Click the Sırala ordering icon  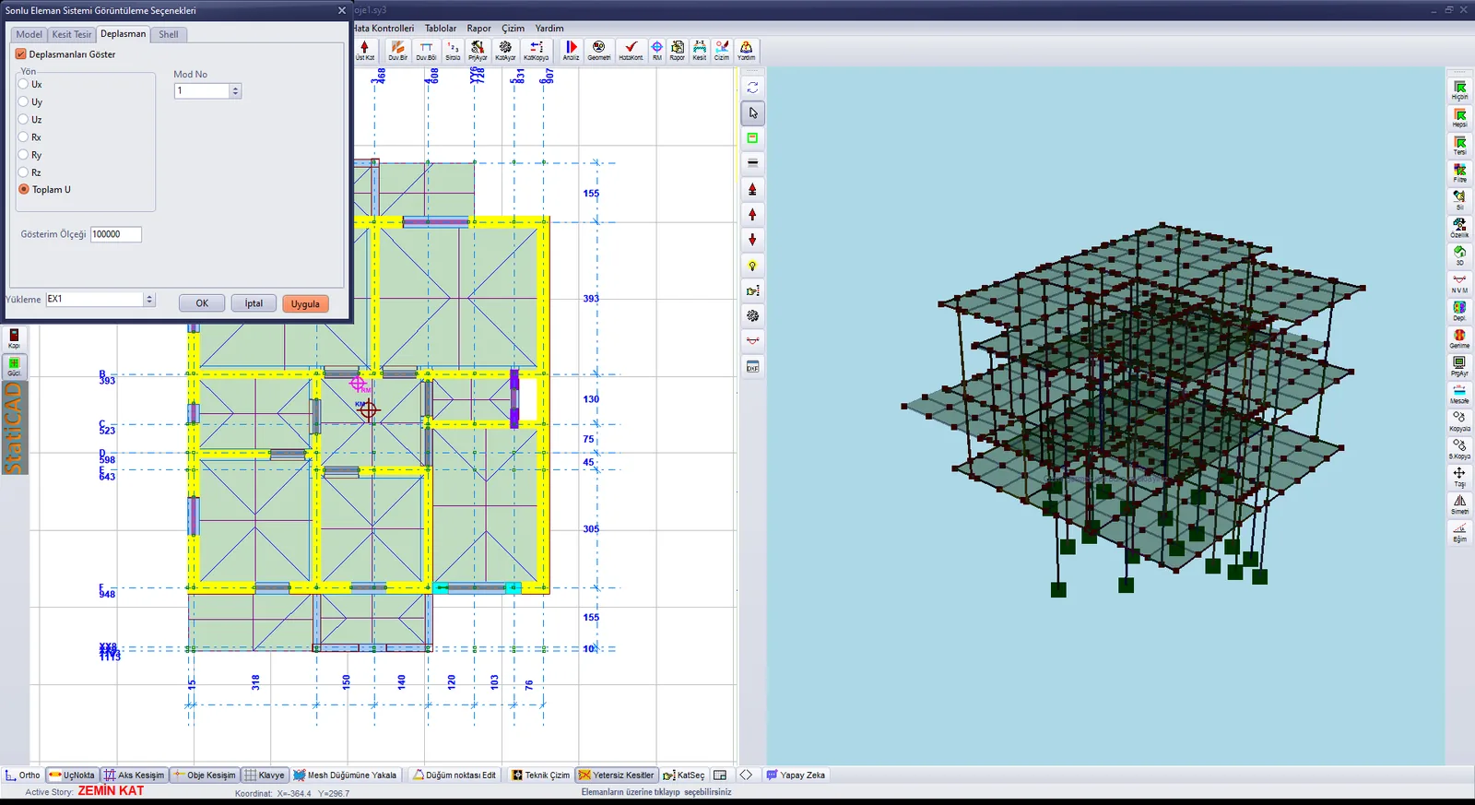point(453,50)
